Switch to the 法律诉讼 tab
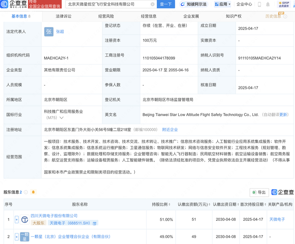The width and height of the screenshot is (295, 244). pyautogui.click(x=64, y=16)
